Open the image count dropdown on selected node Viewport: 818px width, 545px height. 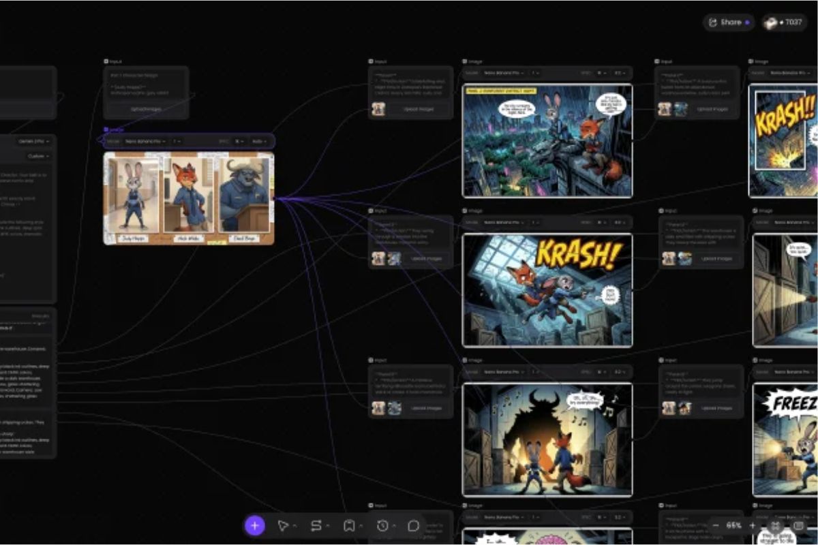[x=177, y=141]
